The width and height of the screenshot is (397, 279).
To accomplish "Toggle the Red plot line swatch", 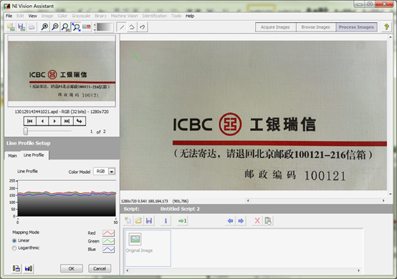I will pos(108,233).
